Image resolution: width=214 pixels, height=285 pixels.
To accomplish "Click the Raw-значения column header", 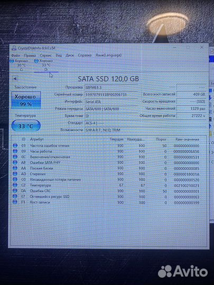I will click(x=187, y=139).
